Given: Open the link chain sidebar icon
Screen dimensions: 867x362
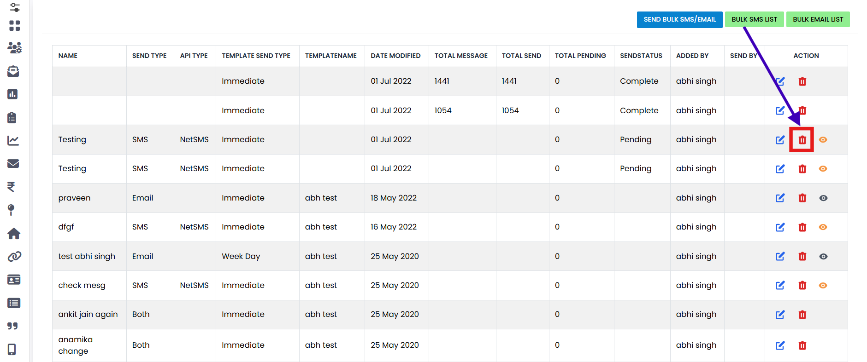Looking at the screenshot, I should point(14,257).
